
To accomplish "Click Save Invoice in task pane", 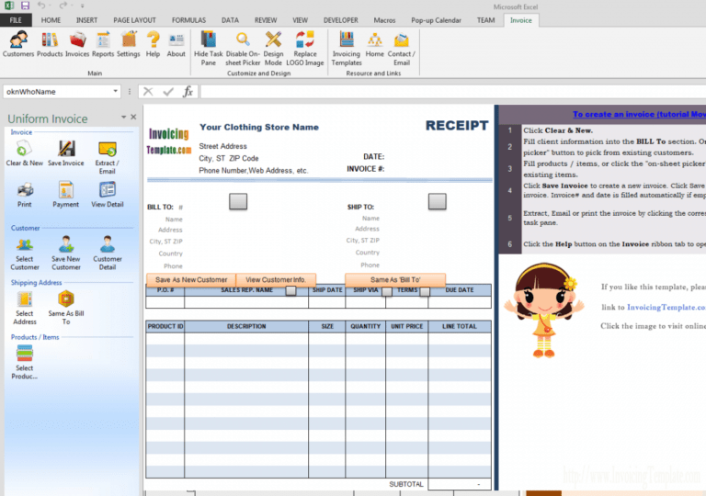I will point(66,152).
